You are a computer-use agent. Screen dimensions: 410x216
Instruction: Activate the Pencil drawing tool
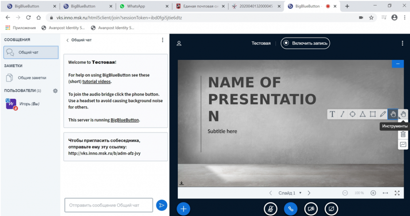click(x=383, y=114)
